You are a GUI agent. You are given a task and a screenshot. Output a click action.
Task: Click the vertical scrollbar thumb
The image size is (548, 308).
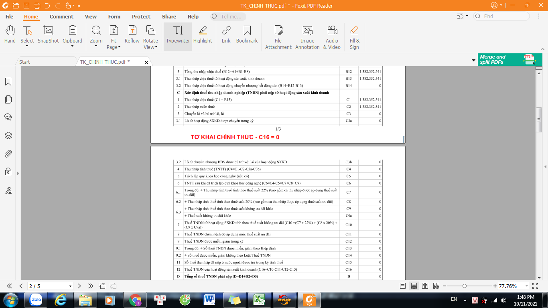click(539, 120)
